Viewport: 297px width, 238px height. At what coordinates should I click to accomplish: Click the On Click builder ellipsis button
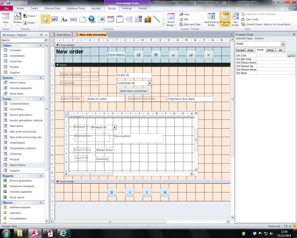click(293, 56)
